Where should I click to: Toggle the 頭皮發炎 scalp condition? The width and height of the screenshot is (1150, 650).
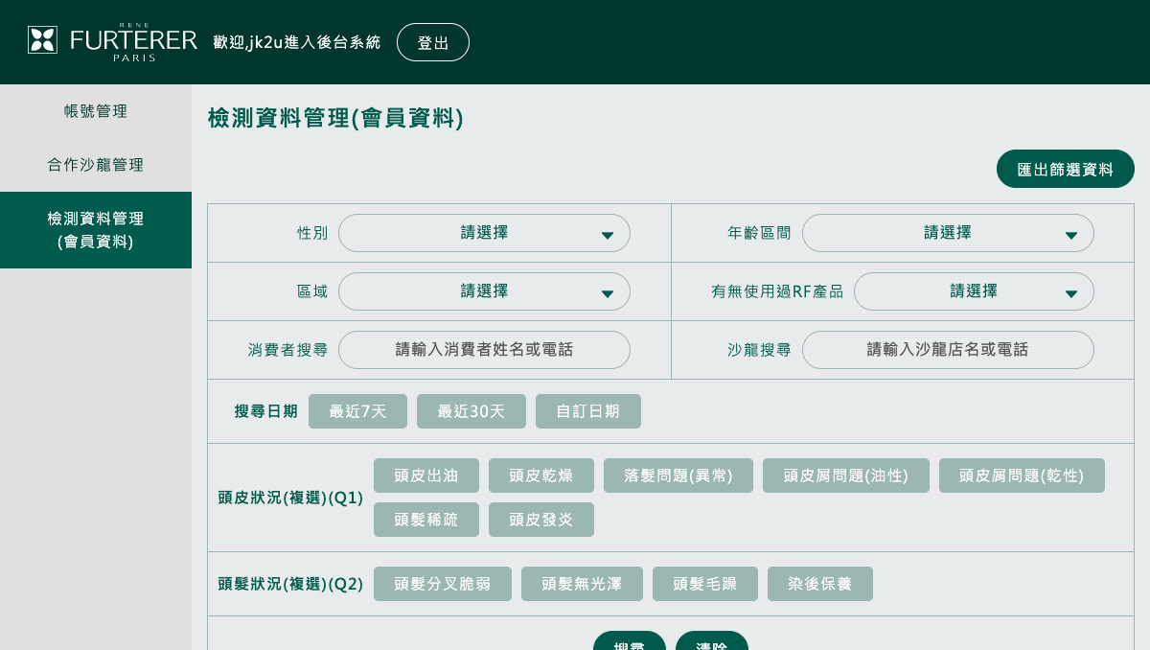pyautogui.click(x=541, y=519)
